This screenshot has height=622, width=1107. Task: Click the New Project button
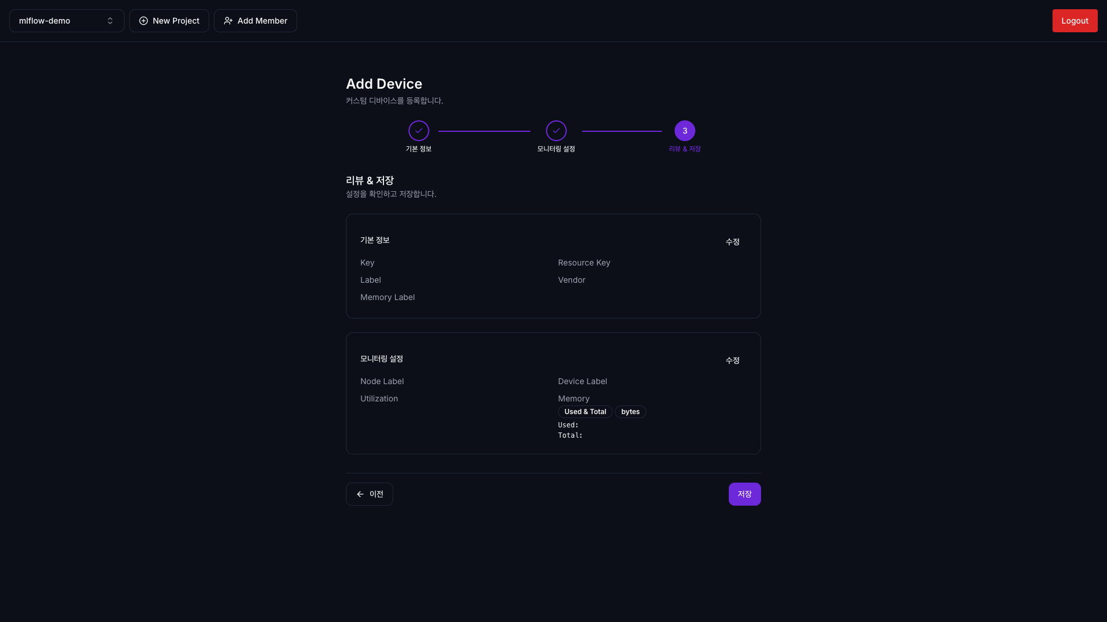pyautogui.click(x=169, y=21)
